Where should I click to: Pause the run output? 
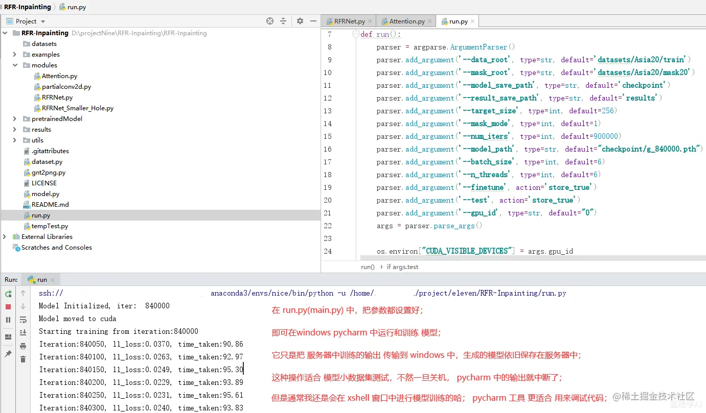[8, 320]
